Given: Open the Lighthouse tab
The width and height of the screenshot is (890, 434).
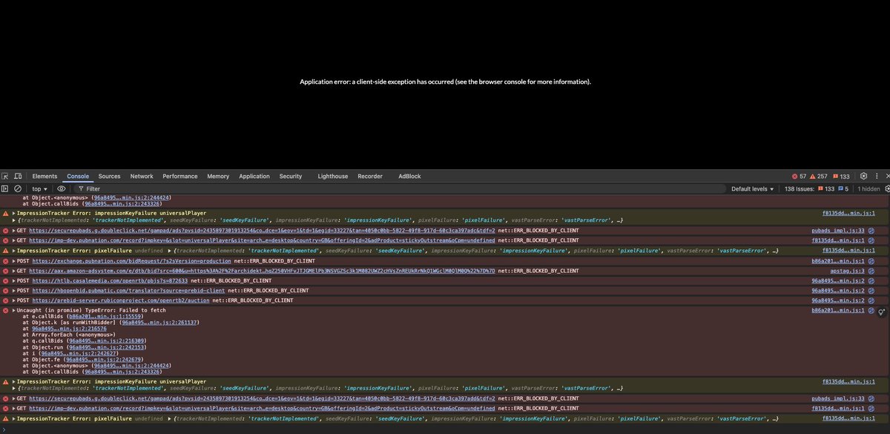Looking at the screenshot, I should point(332,176).
